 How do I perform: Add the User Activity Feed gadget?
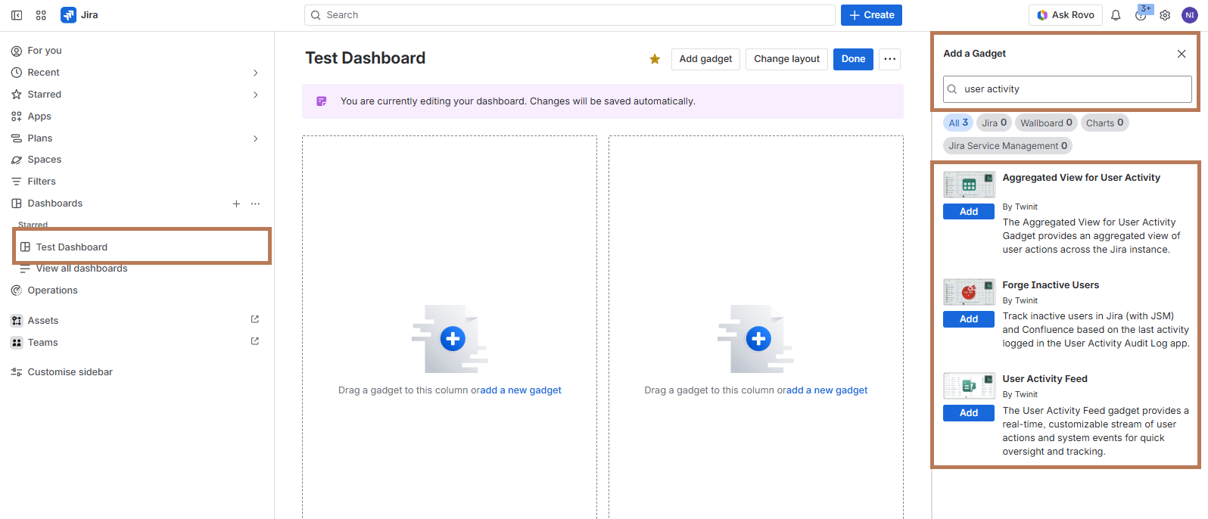pos(969,413)
